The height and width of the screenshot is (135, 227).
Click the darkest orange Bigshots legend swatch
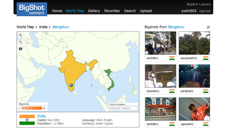pyautogui.click(x=40, y=108)
